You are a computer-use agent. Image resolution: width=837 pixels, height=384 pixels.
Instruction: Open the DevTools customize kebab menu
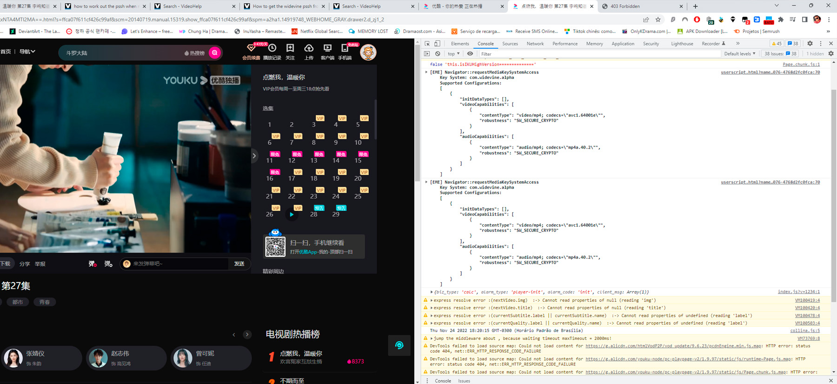pyautogui.click(x=821, y=44)
